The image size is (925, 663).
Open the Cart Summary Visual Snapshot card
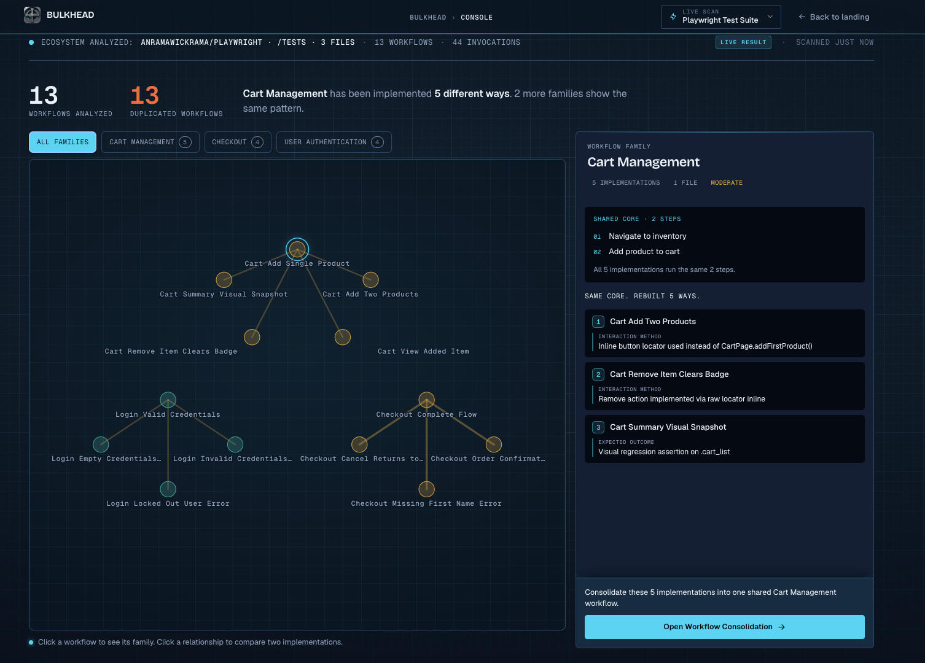point(724,439)
